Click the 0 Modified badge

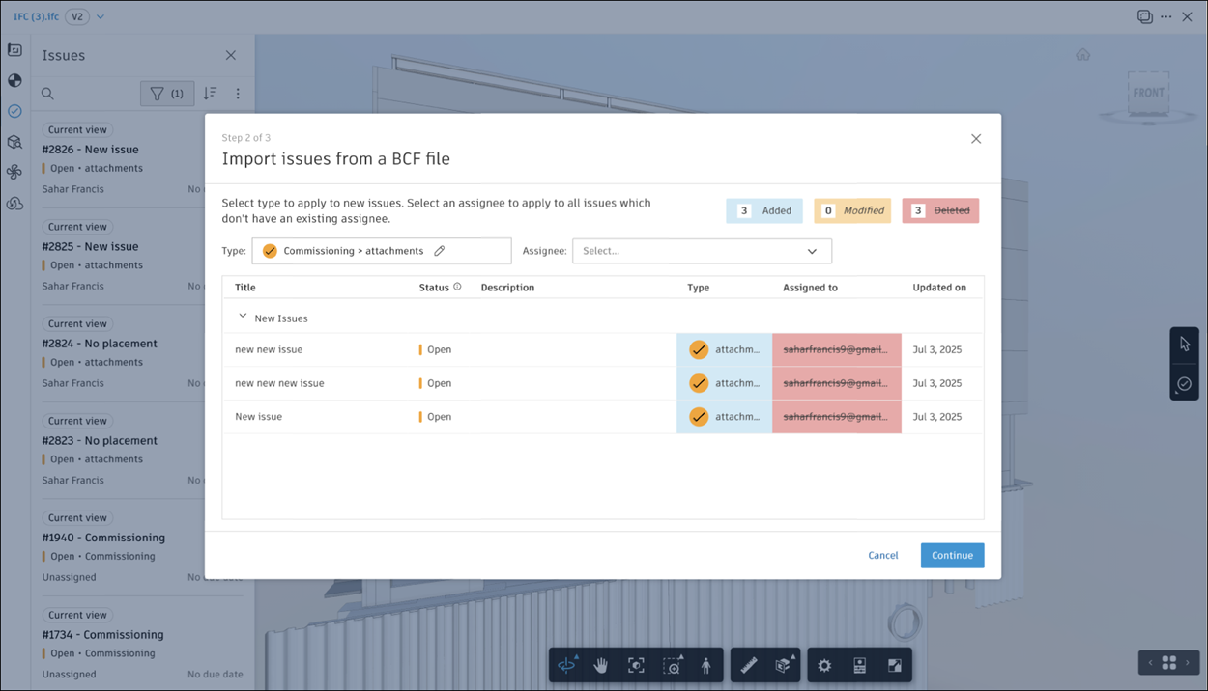coord(852,210)
